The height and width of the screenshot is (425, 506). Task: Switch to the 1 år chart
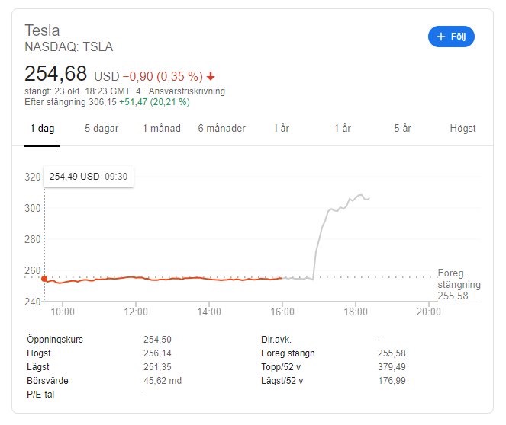pos(342,129)
